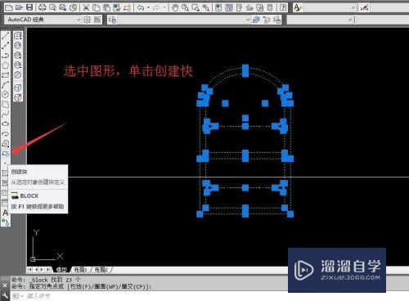Screen dimensions: 409x301
Task: Select the Arc tool
Action: 6,85
